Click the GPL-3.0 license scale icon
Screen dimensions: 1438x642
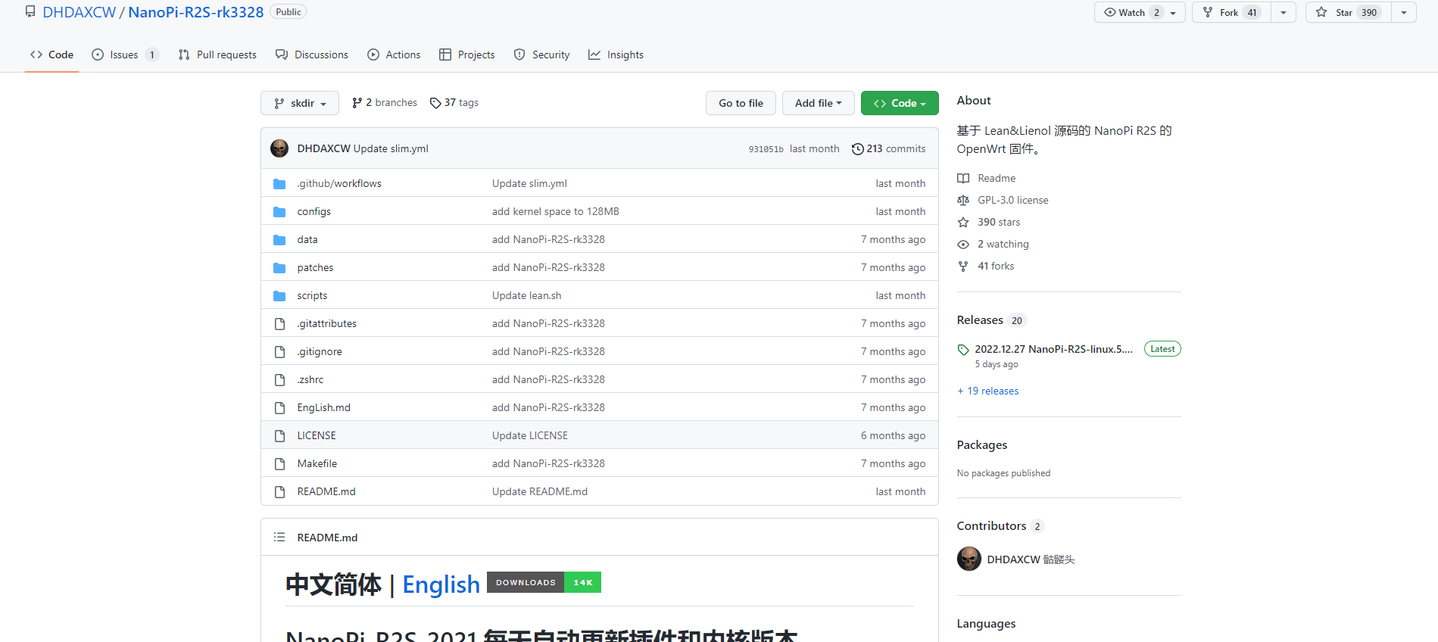[x=963, y=200]
